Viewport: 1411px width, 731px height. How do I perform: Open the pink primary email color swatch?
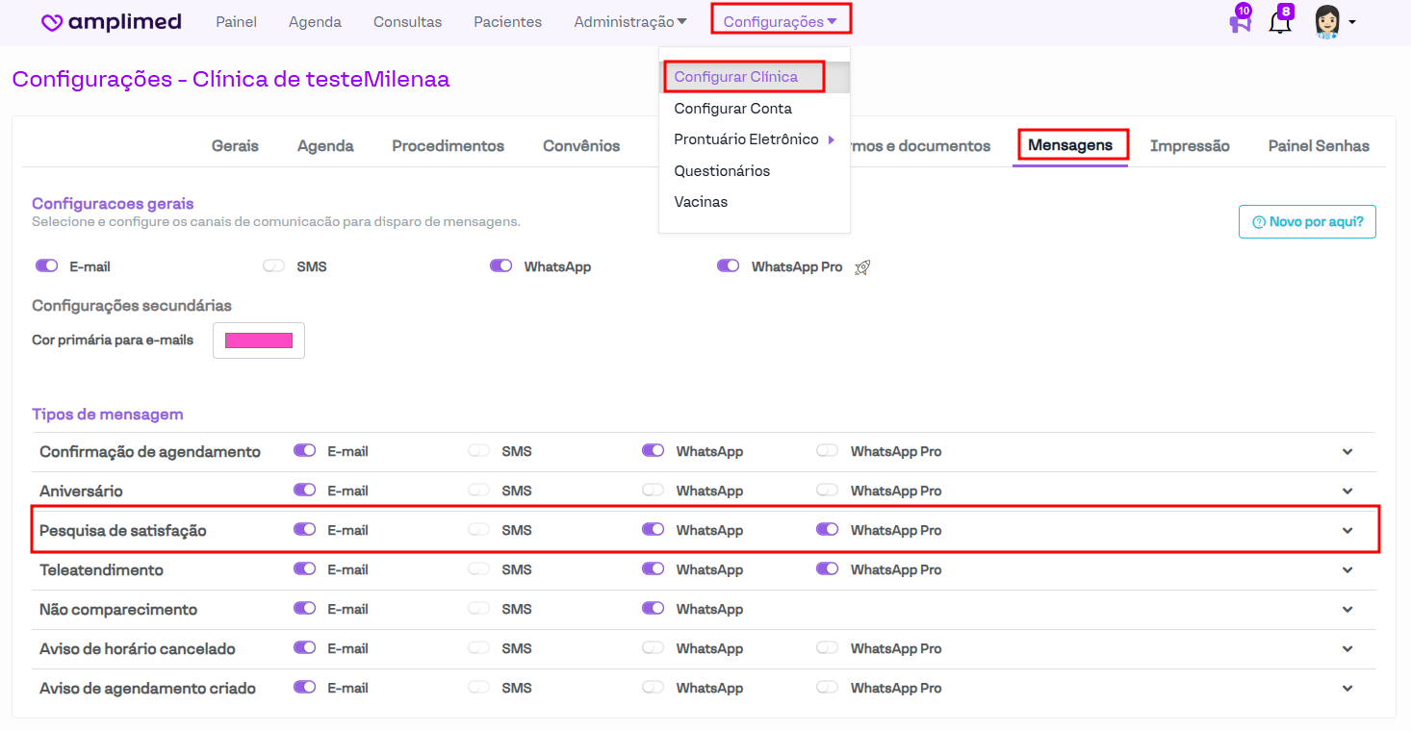coord(258,340)
